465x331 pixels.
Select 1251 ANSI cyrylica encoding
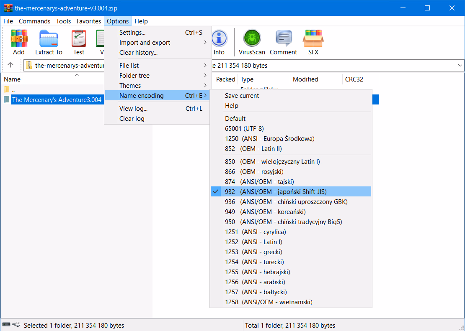(291, 232)
